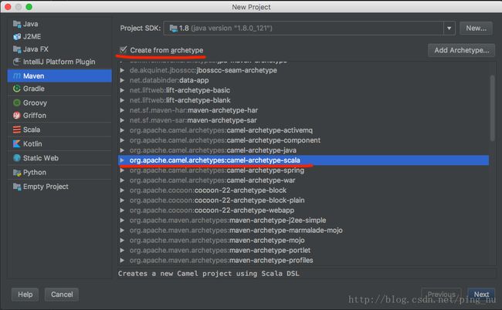Image resolution: width=502 pixels, height=310 pixels.
Task: Click the Cancel button
Action: tap(62, 295)
